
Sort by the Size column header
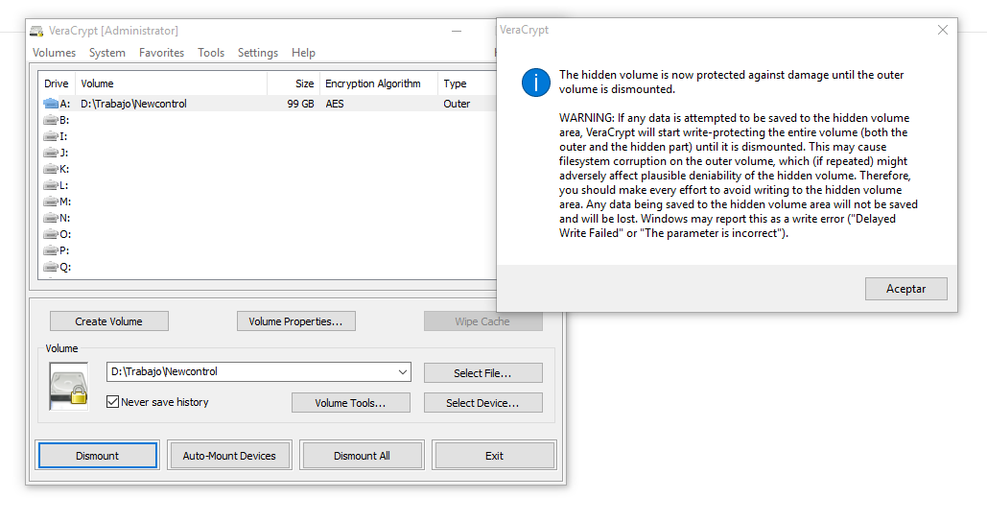tap(294, 83)
